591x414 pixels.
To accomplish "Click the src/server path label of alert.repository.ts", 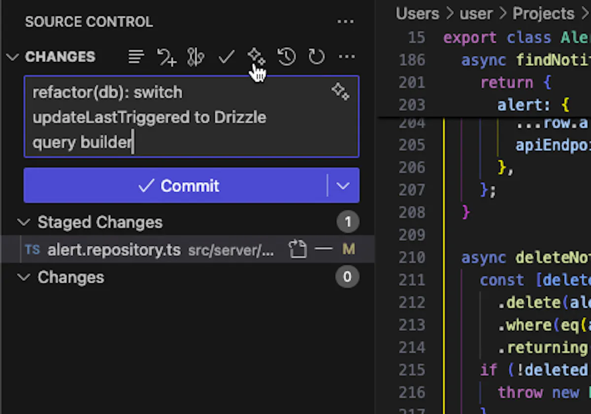I will click(x=231, y=250).
